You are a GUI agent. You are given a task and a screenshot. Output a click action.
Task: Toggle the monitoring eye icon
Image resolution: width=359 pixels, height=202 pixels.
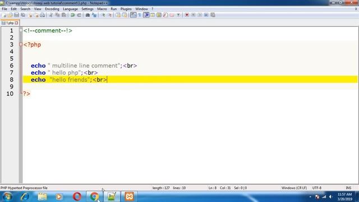(178, 15)
